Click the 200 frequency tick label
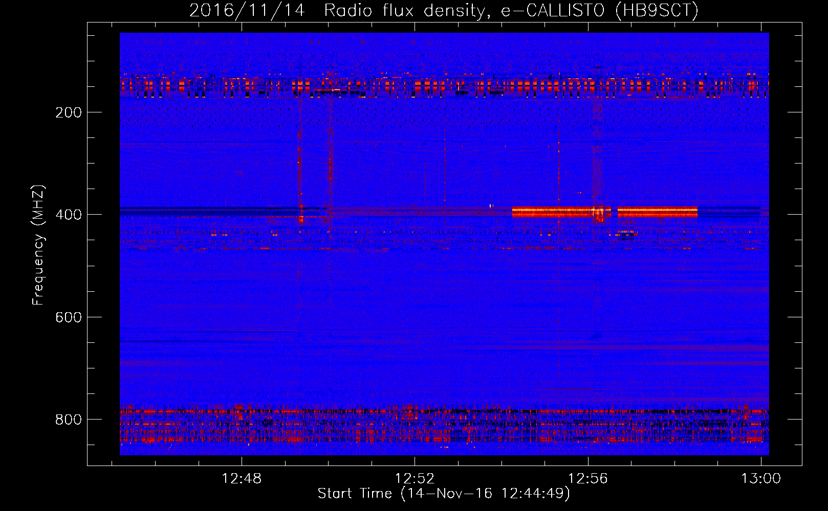This screenshot has height=511, width=828. (69, 112)
